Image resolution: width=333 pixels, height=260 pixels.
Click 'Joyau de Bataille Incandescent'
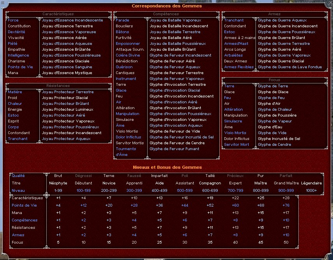(x=179, y=26)
